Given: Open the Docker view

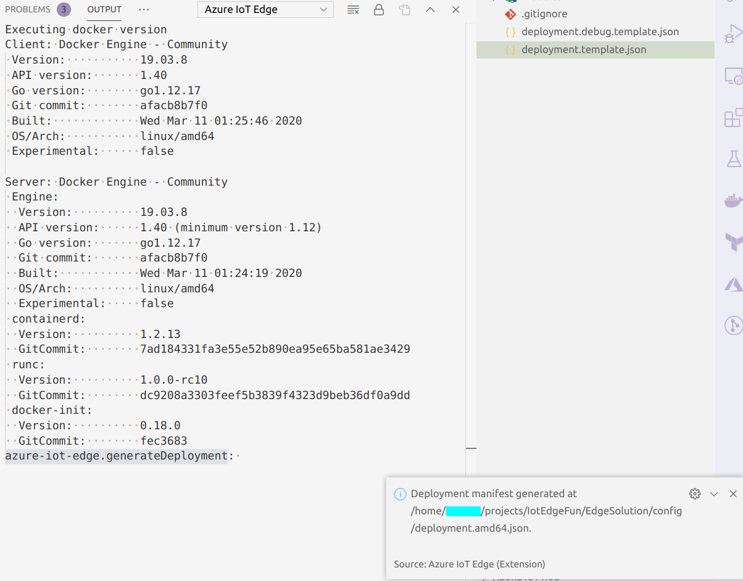Looking at the screenshot, I should tap(733, 200).
